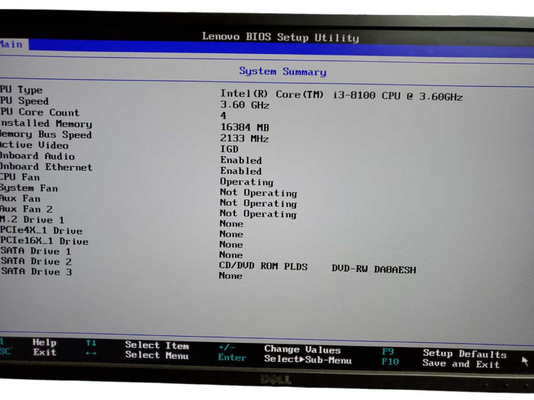Select the Active Video label
The height and width of the screenshot is (400, 534).
tap(34, 145)
